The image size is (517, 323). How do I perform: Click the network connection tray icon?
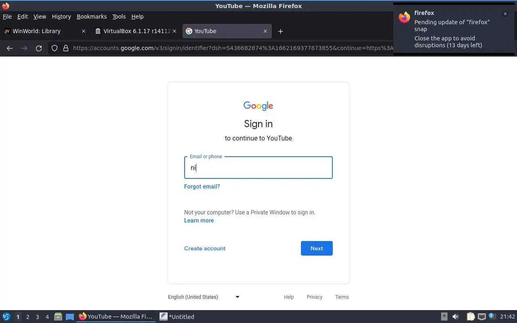481,317
